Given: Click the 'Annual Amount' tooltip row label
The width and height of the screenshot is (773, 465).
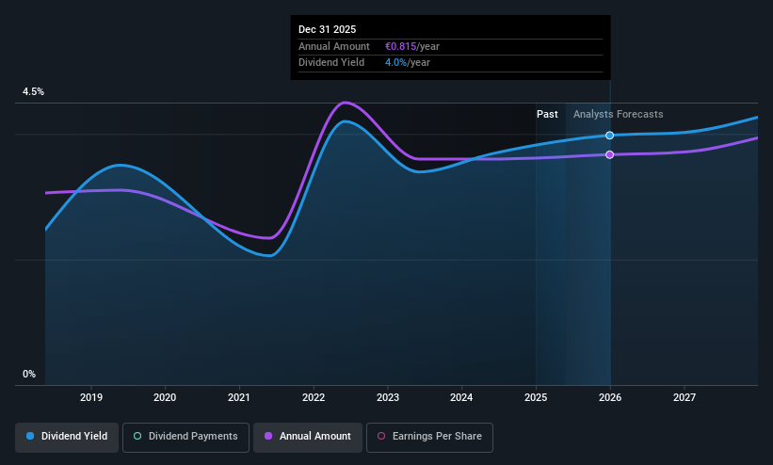Looking at the screenshot, I should coord(333,46).
